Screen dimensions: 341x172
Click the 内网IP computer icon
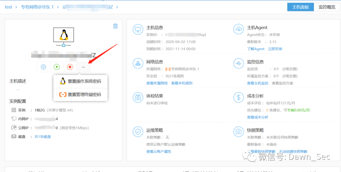pyautogui.click(x=14, y=119)
